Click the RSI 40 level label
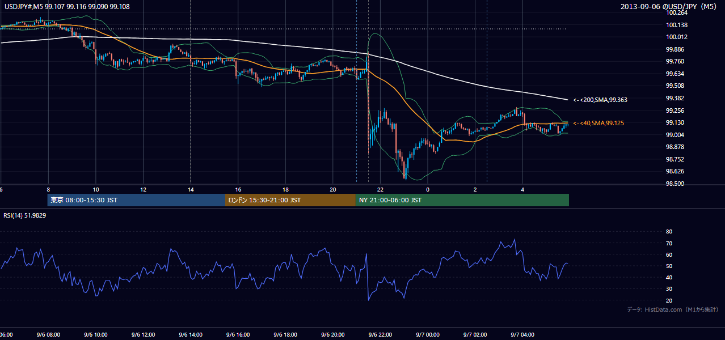Image resolution: width=725 pixels, height=340 pixels. point(669,277)
